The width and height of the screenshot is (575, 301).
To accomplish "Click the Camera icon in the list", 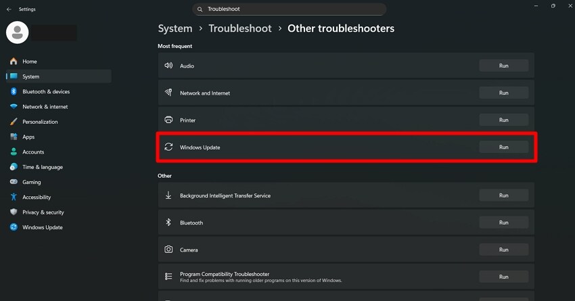I will [x=168, y=250].
